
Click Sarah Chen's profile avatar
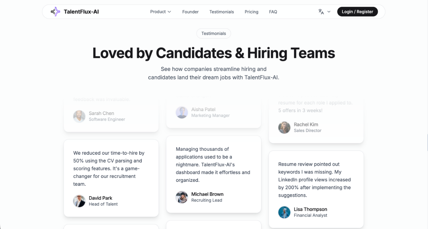pyautogui.click(x=79, y=116)
